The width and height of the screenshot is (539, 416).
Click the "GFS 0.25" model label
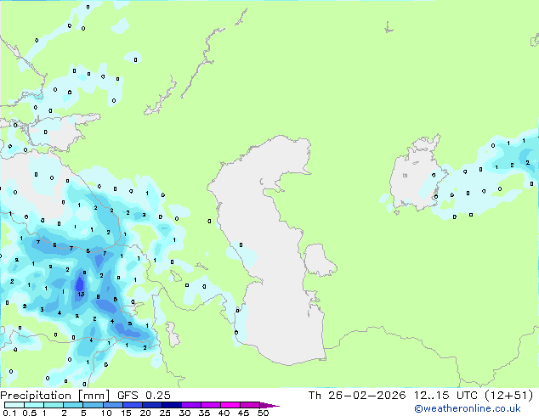(144, 396)
